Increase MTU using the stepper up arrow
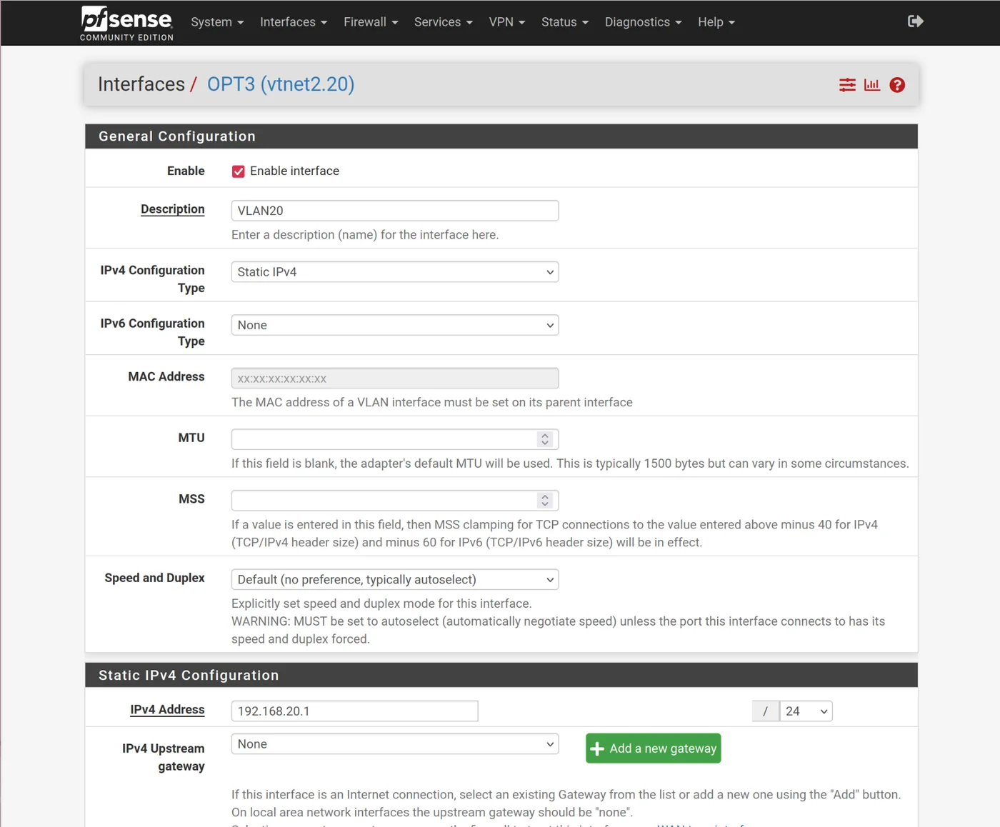Image resolution: width=1000 pixels, height=827 pixels. tap(544, 435)
